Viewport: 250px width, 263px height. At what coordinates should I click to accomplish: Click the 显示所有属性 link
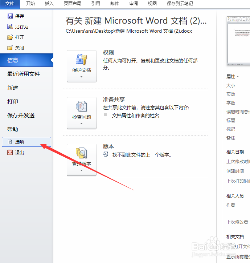click(238, 256)
